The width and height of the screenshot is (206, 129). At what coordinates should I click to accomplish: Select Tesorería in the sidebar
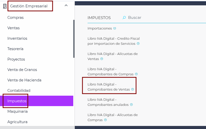(x=15, y=49)
